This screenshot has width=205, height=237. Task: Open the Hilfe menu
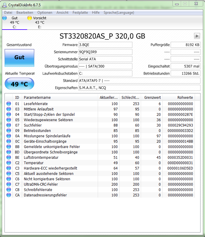[96, 13]
